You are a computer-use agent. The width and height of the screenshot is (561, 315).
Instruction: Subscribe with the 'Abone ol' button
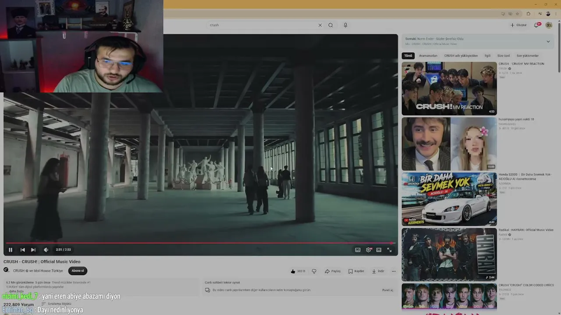[78, 271]
